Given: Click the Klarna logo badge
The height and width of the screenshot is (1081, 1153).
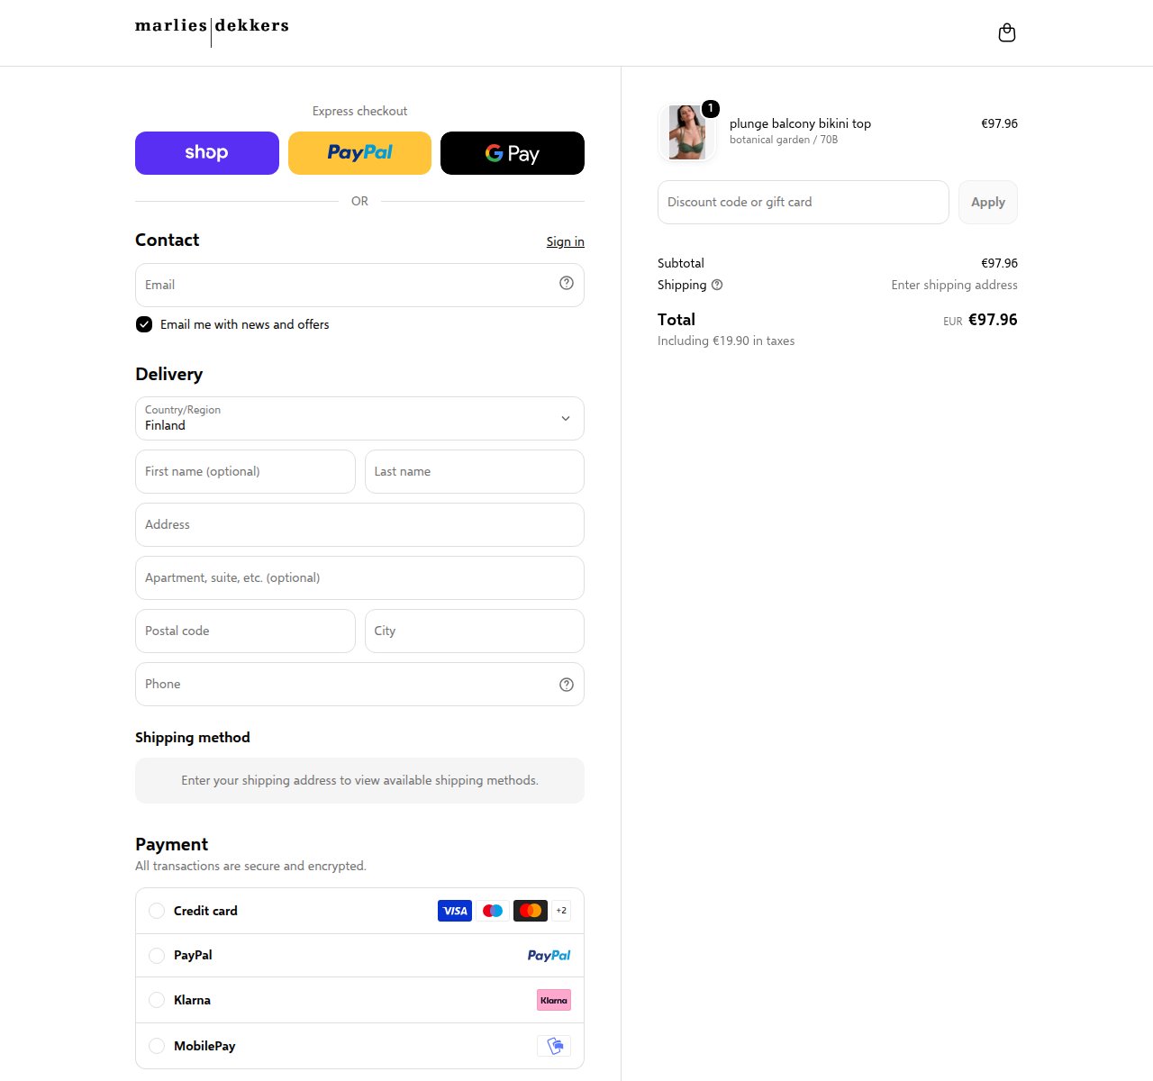Looking at the screenshot, I should (554, 1000).
